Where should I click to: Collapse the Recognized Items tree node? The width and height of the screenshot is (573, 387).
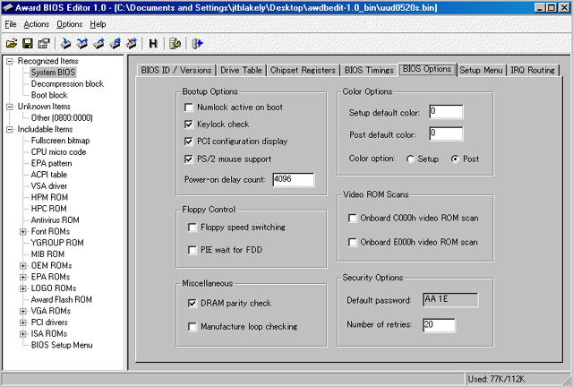pyautogui.click(x=9, y=61)
